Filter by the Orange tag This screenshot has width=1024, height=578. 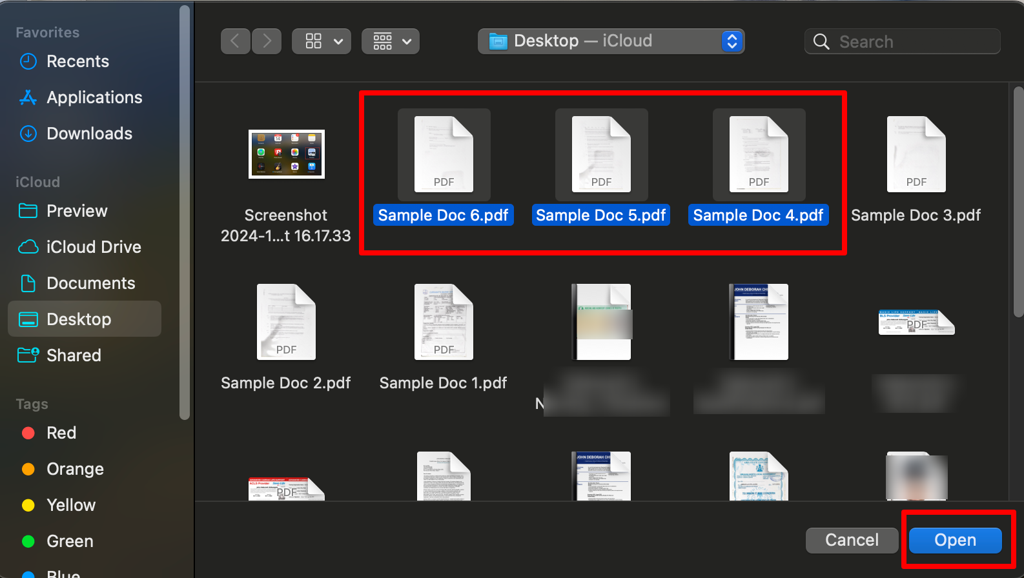tap(85, 469)
